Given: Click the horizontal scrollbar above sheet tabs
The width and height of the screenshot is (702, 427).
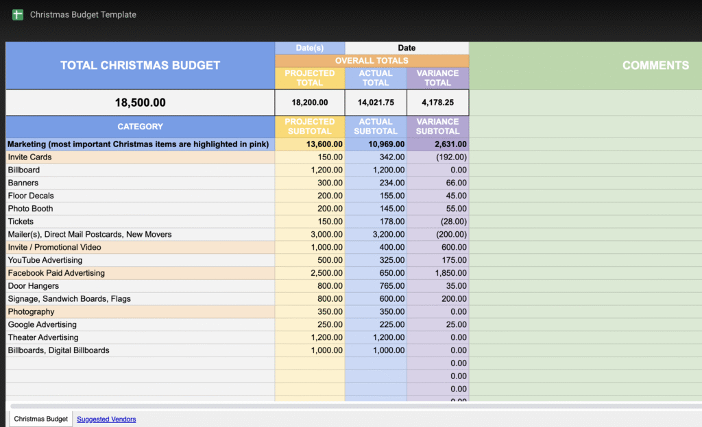Looking at the screenshot, I should click(343, 406).
